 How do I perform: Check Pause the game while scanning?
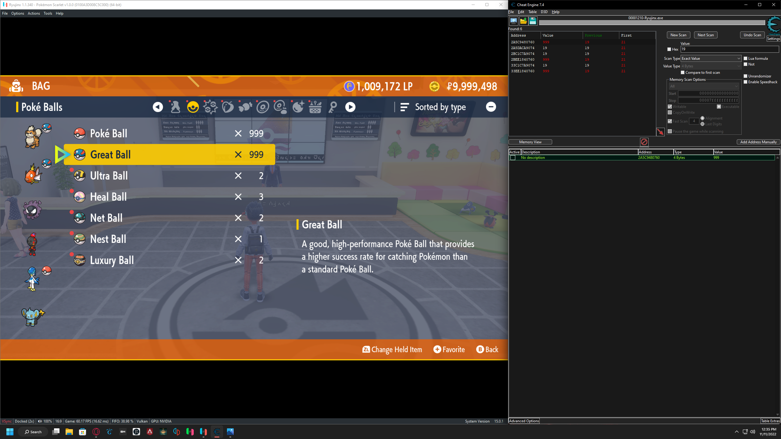670,131
